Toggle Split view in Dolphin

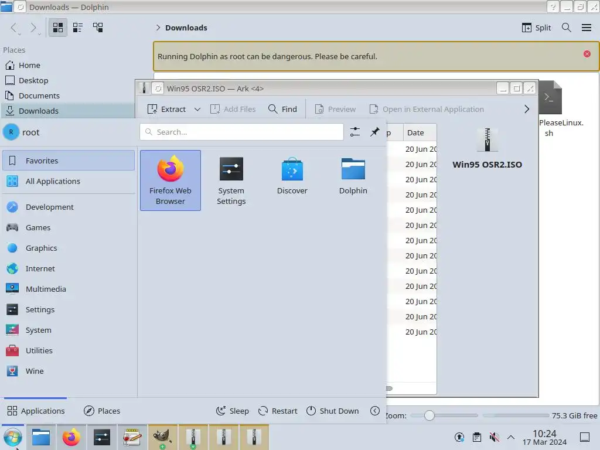point(537,28)
